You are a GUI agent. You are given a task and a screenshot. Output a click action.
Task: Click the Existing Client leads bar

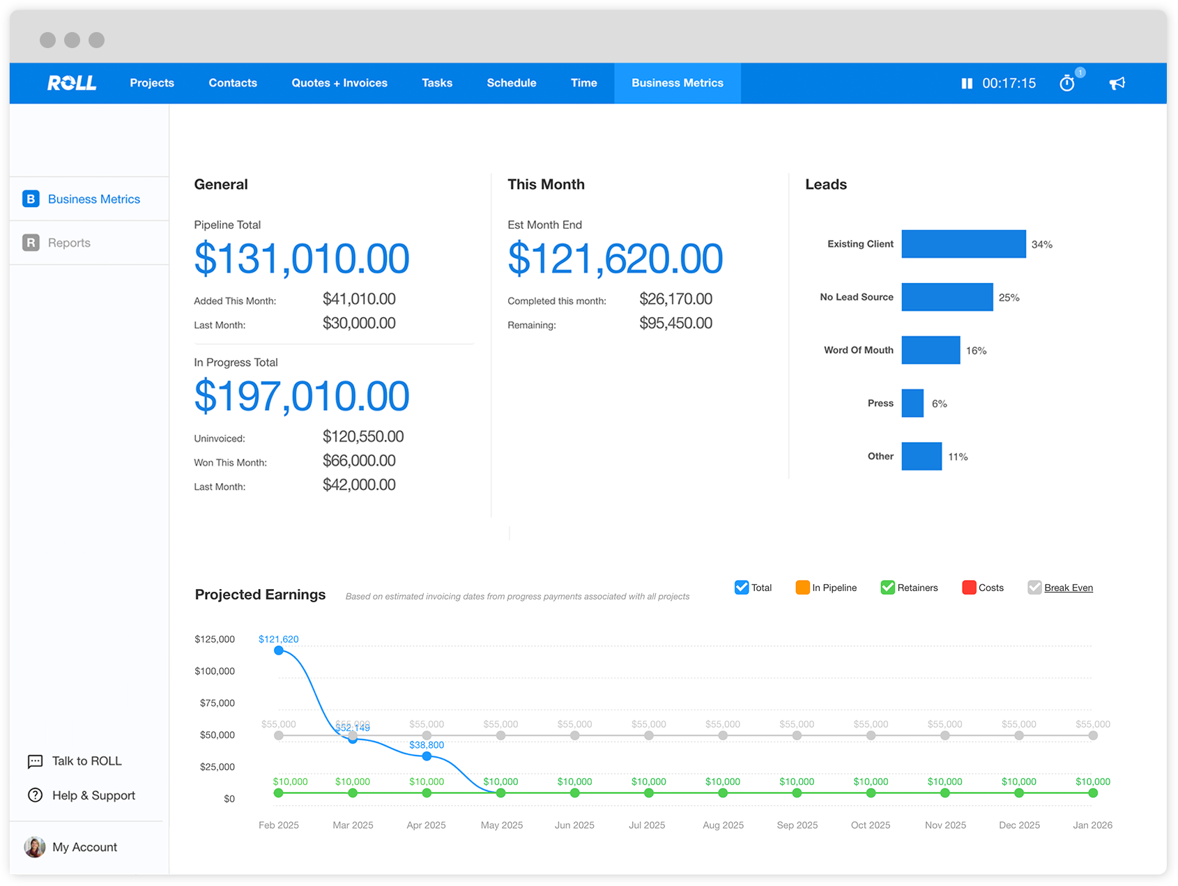(963, 244)
